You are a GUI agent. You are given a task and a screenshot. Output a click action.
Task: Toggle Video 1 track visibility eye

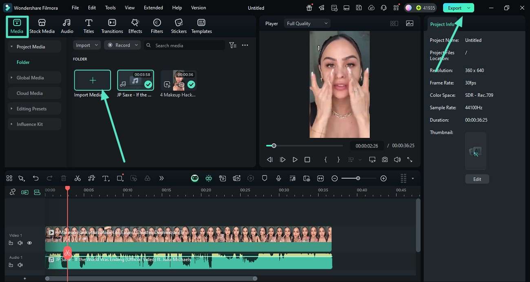pyautogui.click(x=29, y=243)
